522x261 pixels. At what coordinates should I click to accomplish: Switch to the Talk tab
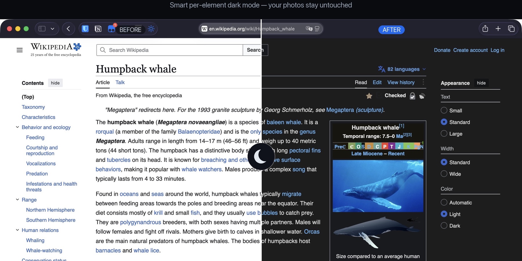(120, 82)
